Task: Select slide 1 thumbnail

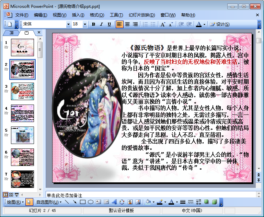Action: [x=22, y=47]
